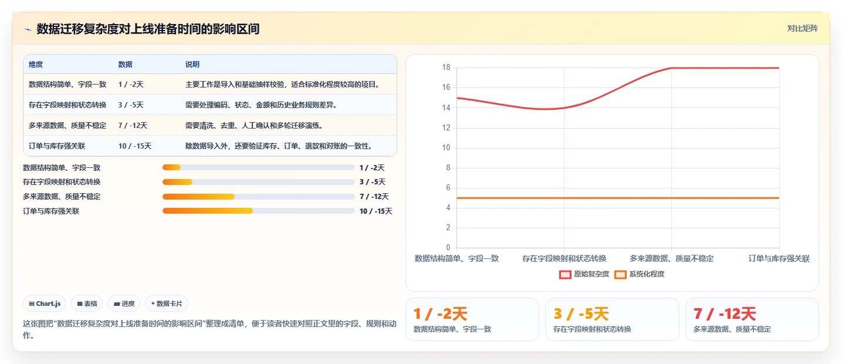This screenshot has height=364, width=842.
Task: Click progress bar for 多来源数据、质量不稳定
Action: point(259,197)
